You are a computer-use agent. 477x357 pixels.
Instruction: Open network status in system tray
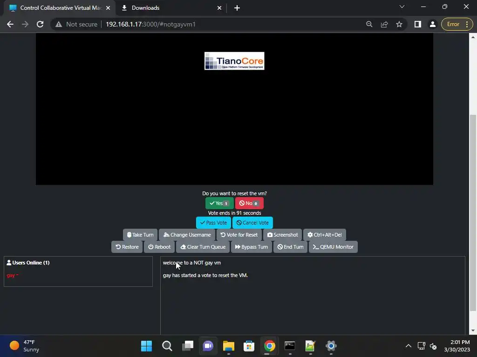point(421,346)
